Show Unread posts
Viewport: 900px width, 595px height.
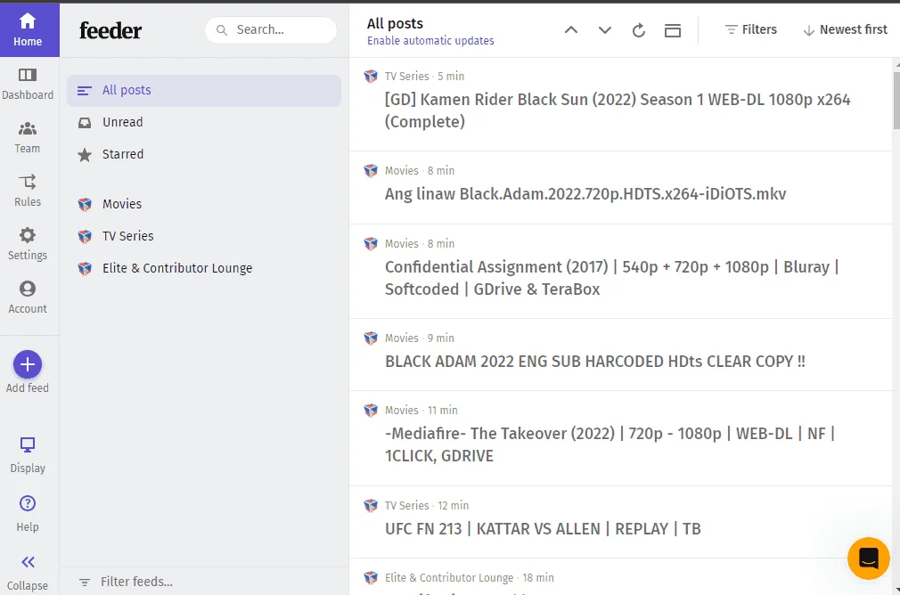click(x=204, y=122)
